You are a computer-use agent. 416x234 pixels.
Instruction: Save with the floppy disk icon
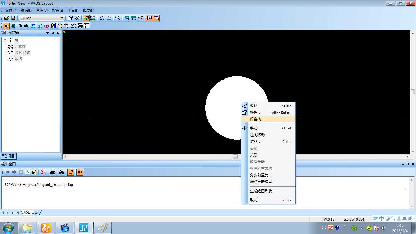13,18
